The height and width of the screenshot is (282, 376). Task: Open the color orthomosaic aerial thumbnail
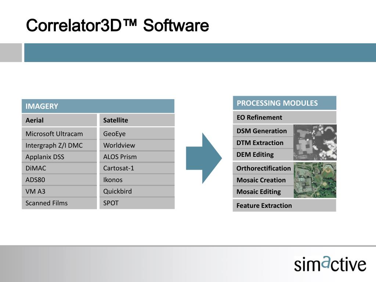(315, 180)
